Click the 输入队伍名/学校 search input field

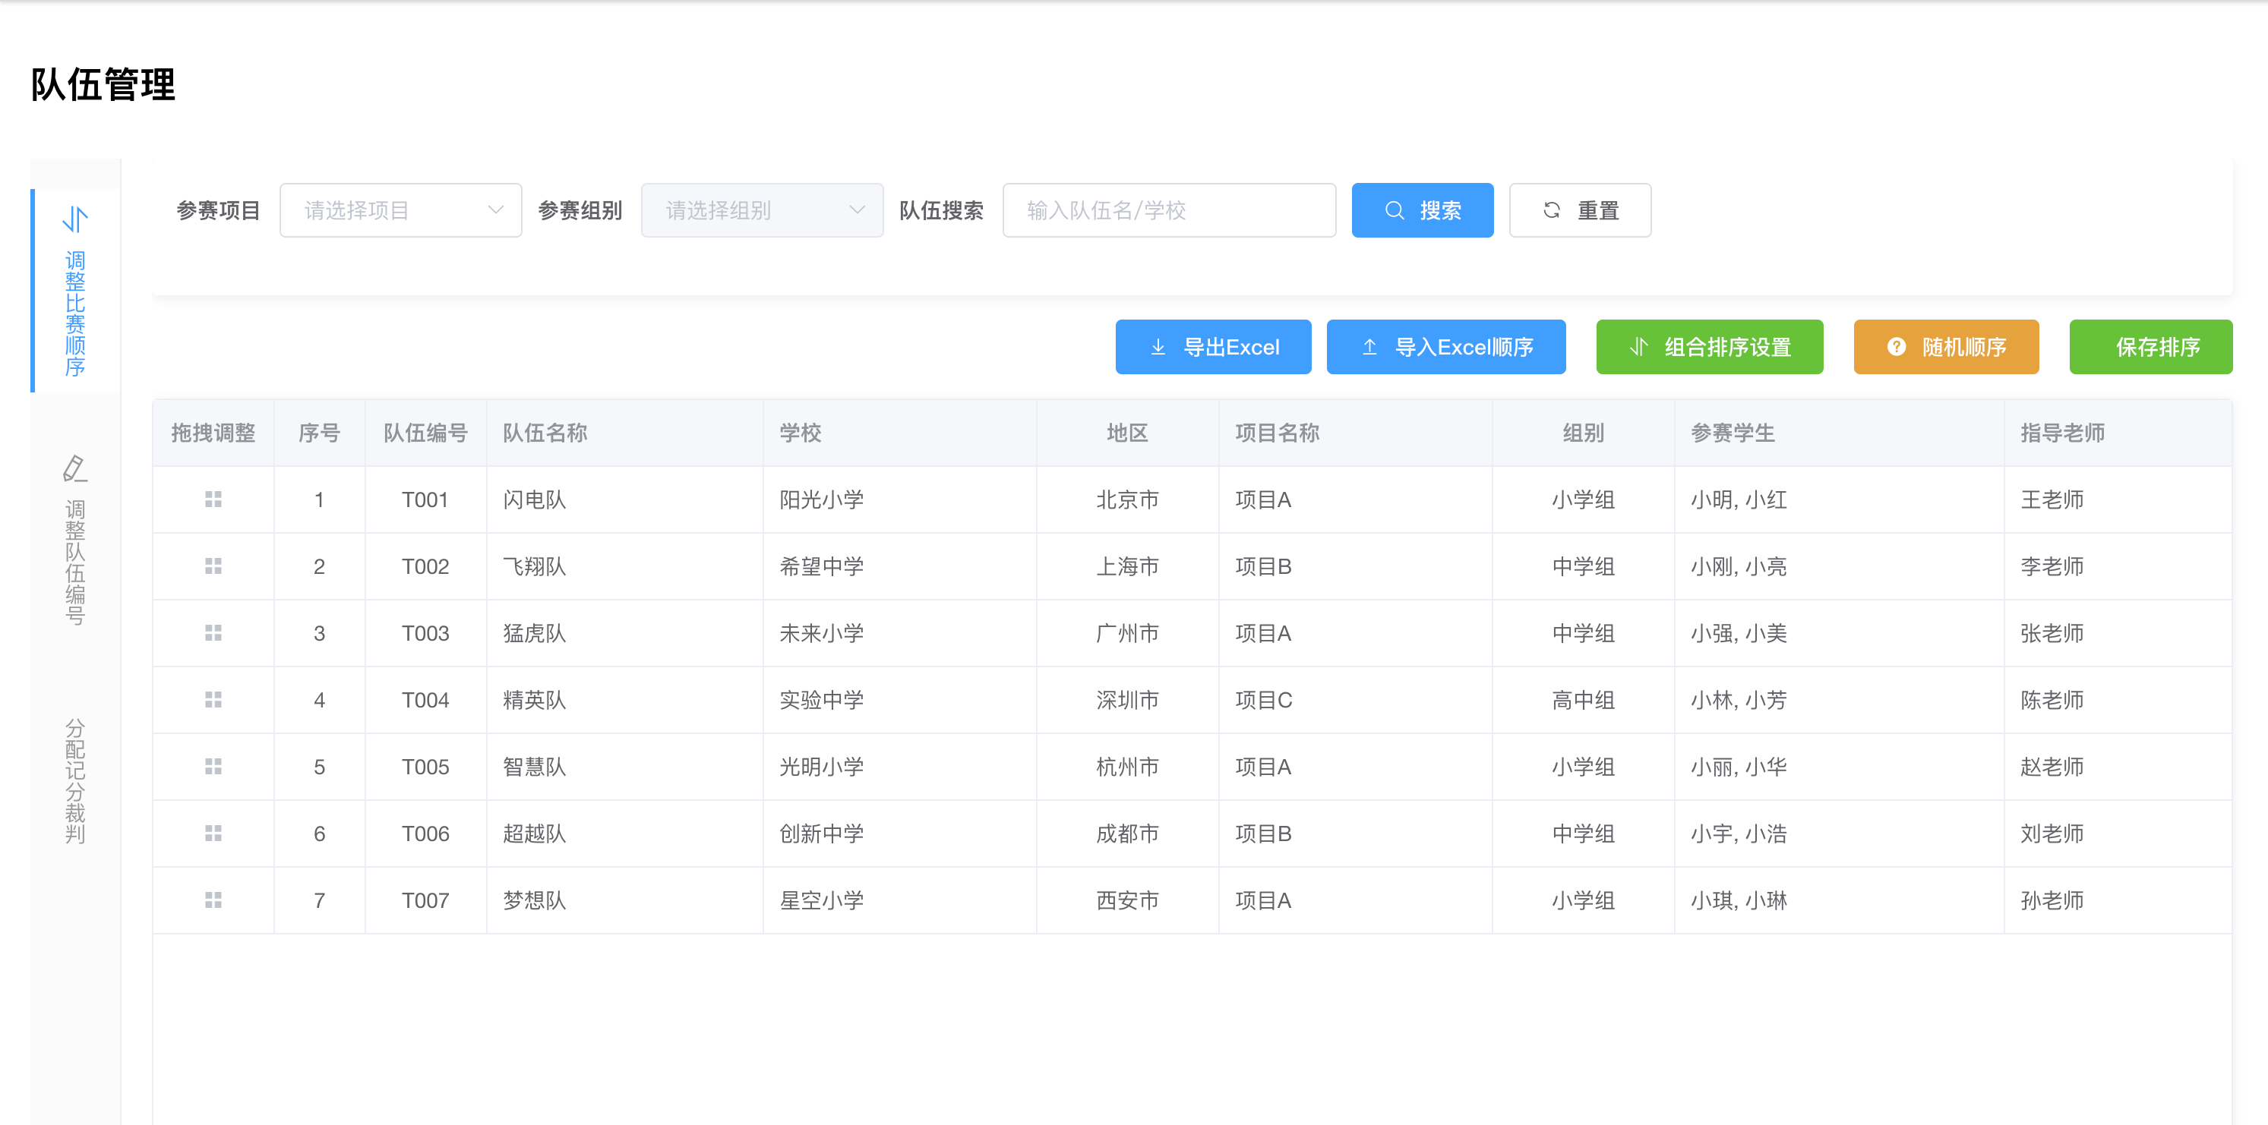(x=1169, y=210)
